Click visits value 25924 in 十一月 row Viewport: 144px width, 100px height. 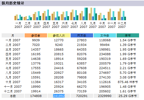(x=59, y=87)
